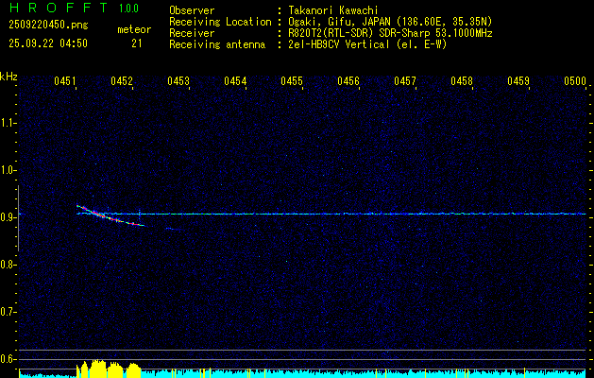This screenshot has width=594, height=378.
Task: Click the horizontal carrier line near 0456
Action: click(x=348, y=215)
